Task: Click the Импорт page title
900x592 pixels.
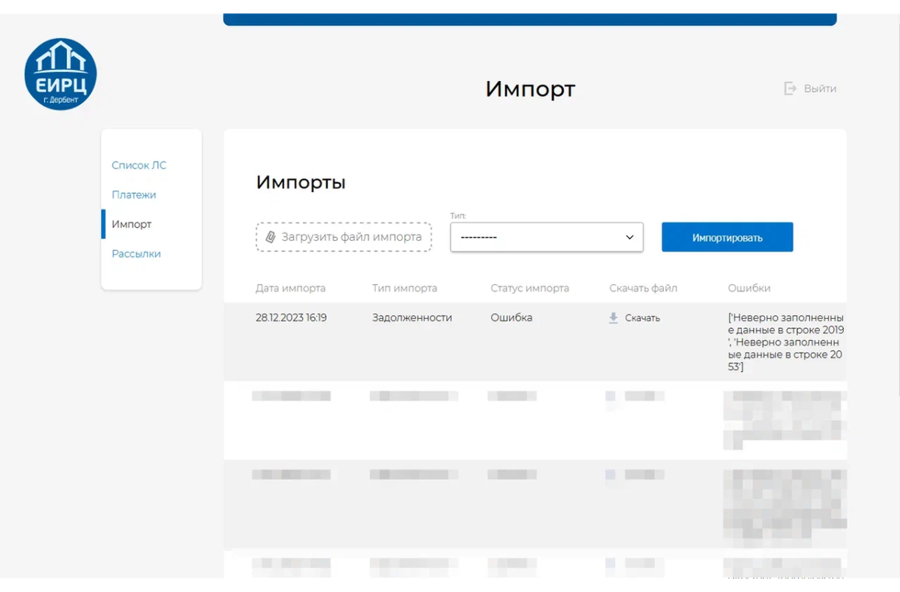Action: coord(530,89)
